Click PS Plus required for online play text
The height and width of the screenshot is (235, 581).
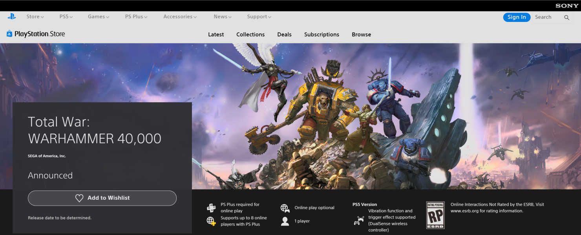point(240,208)
